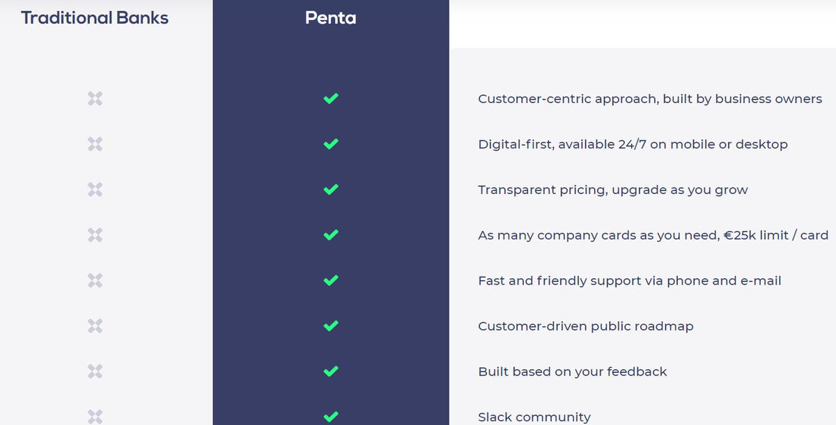Click the Built based on your feedback text
This screenshot has width=836, height=425.
(x=573, y=371)
